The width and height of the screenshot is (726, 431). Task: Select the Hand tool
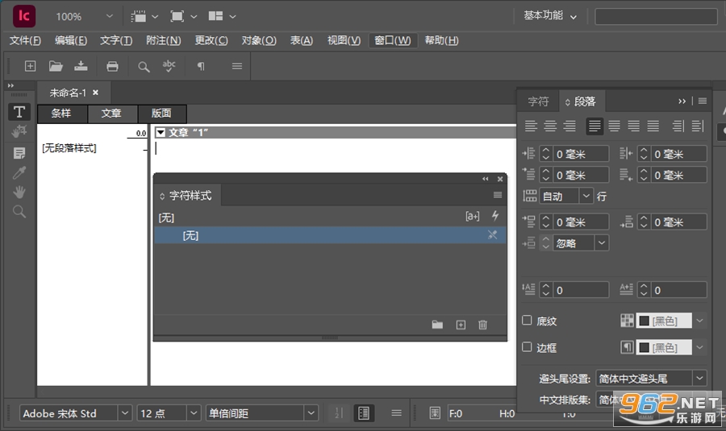(19, 192)
